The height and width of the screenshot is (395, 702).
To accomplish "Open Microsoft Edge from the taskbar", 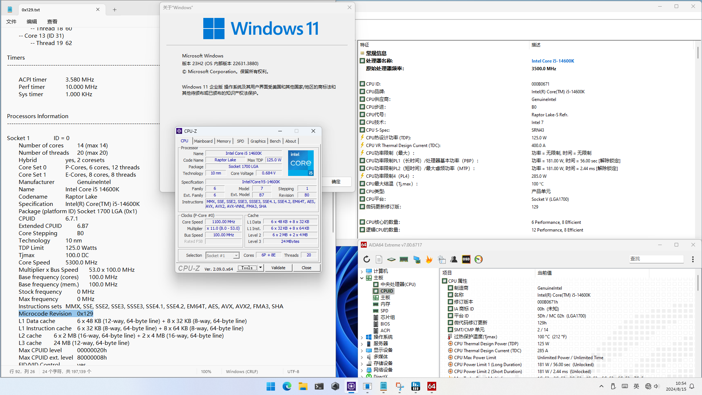I will (287, 386).
